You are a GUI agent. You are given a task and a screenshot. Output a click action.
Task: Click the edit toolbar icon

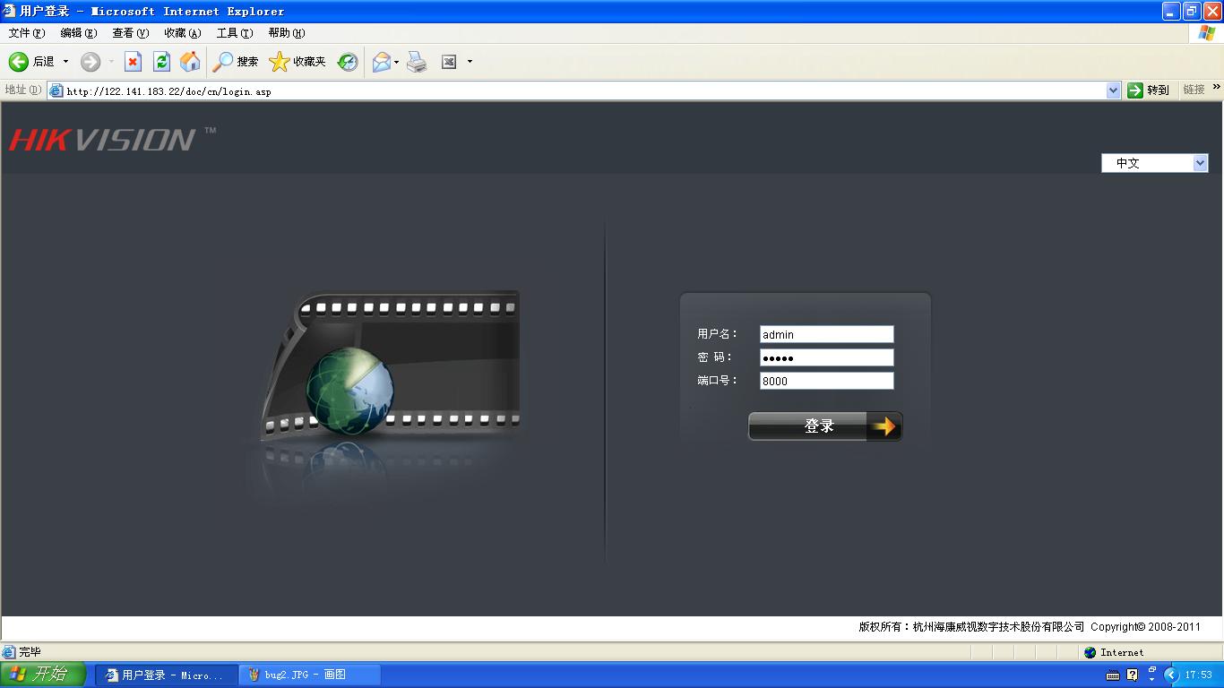point(449,62)
